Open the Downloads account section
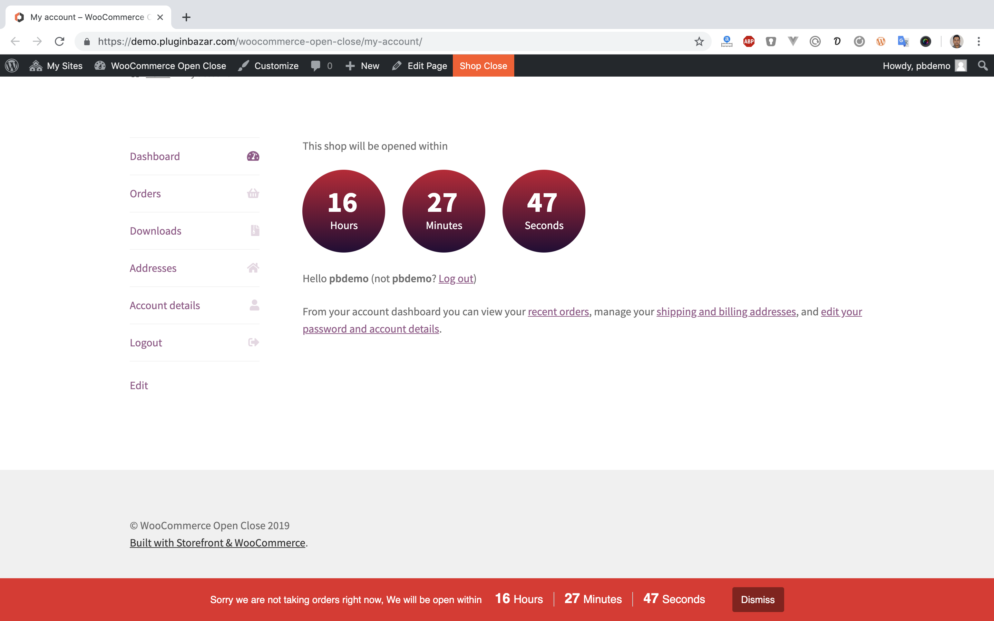This screenshot has height=621, width=994. click(156, 231)
